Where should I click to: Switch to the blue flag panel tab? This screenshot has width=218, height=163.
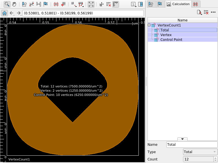(160, 4)
